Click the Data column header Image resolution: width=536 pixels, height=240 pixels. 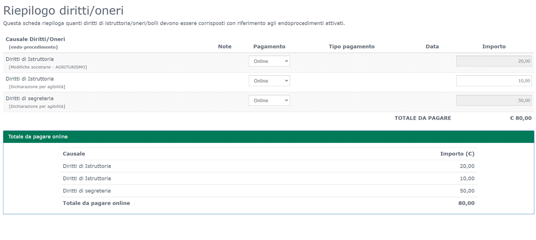pos(432,47)
